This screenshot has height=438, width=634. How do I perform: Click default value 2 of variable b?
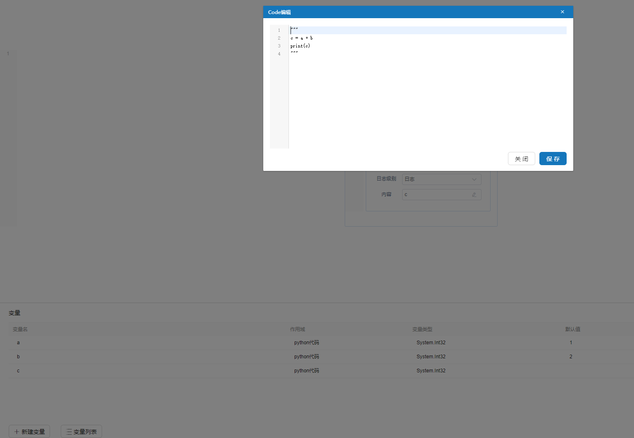[x=571, y=357]
